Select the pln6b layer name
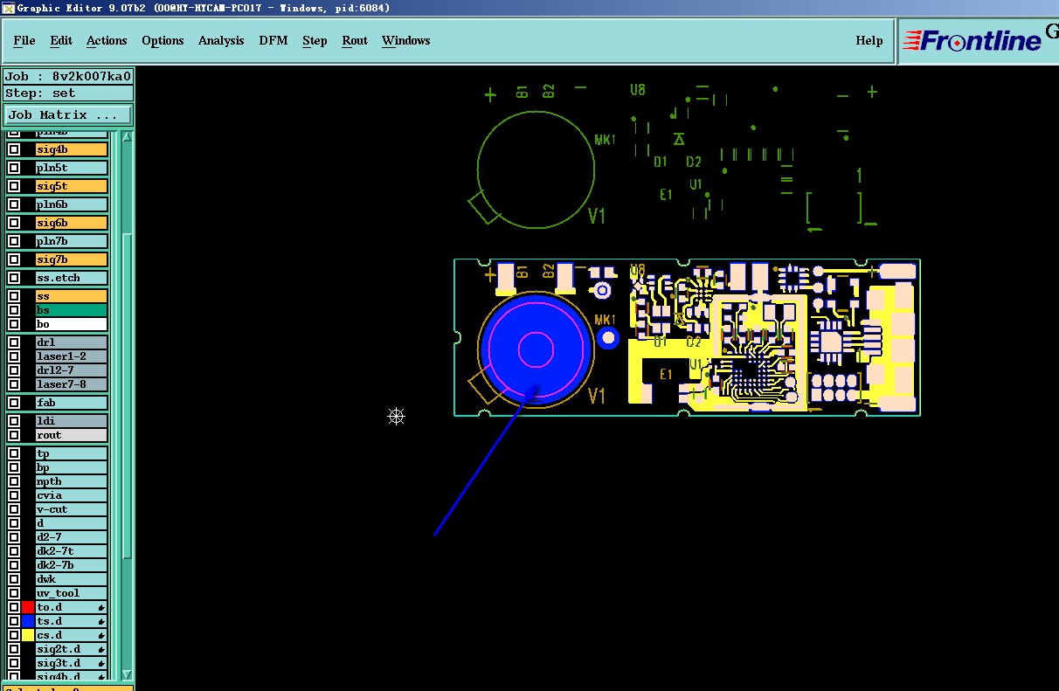The image size is (1059, 691). pos(72,204)
